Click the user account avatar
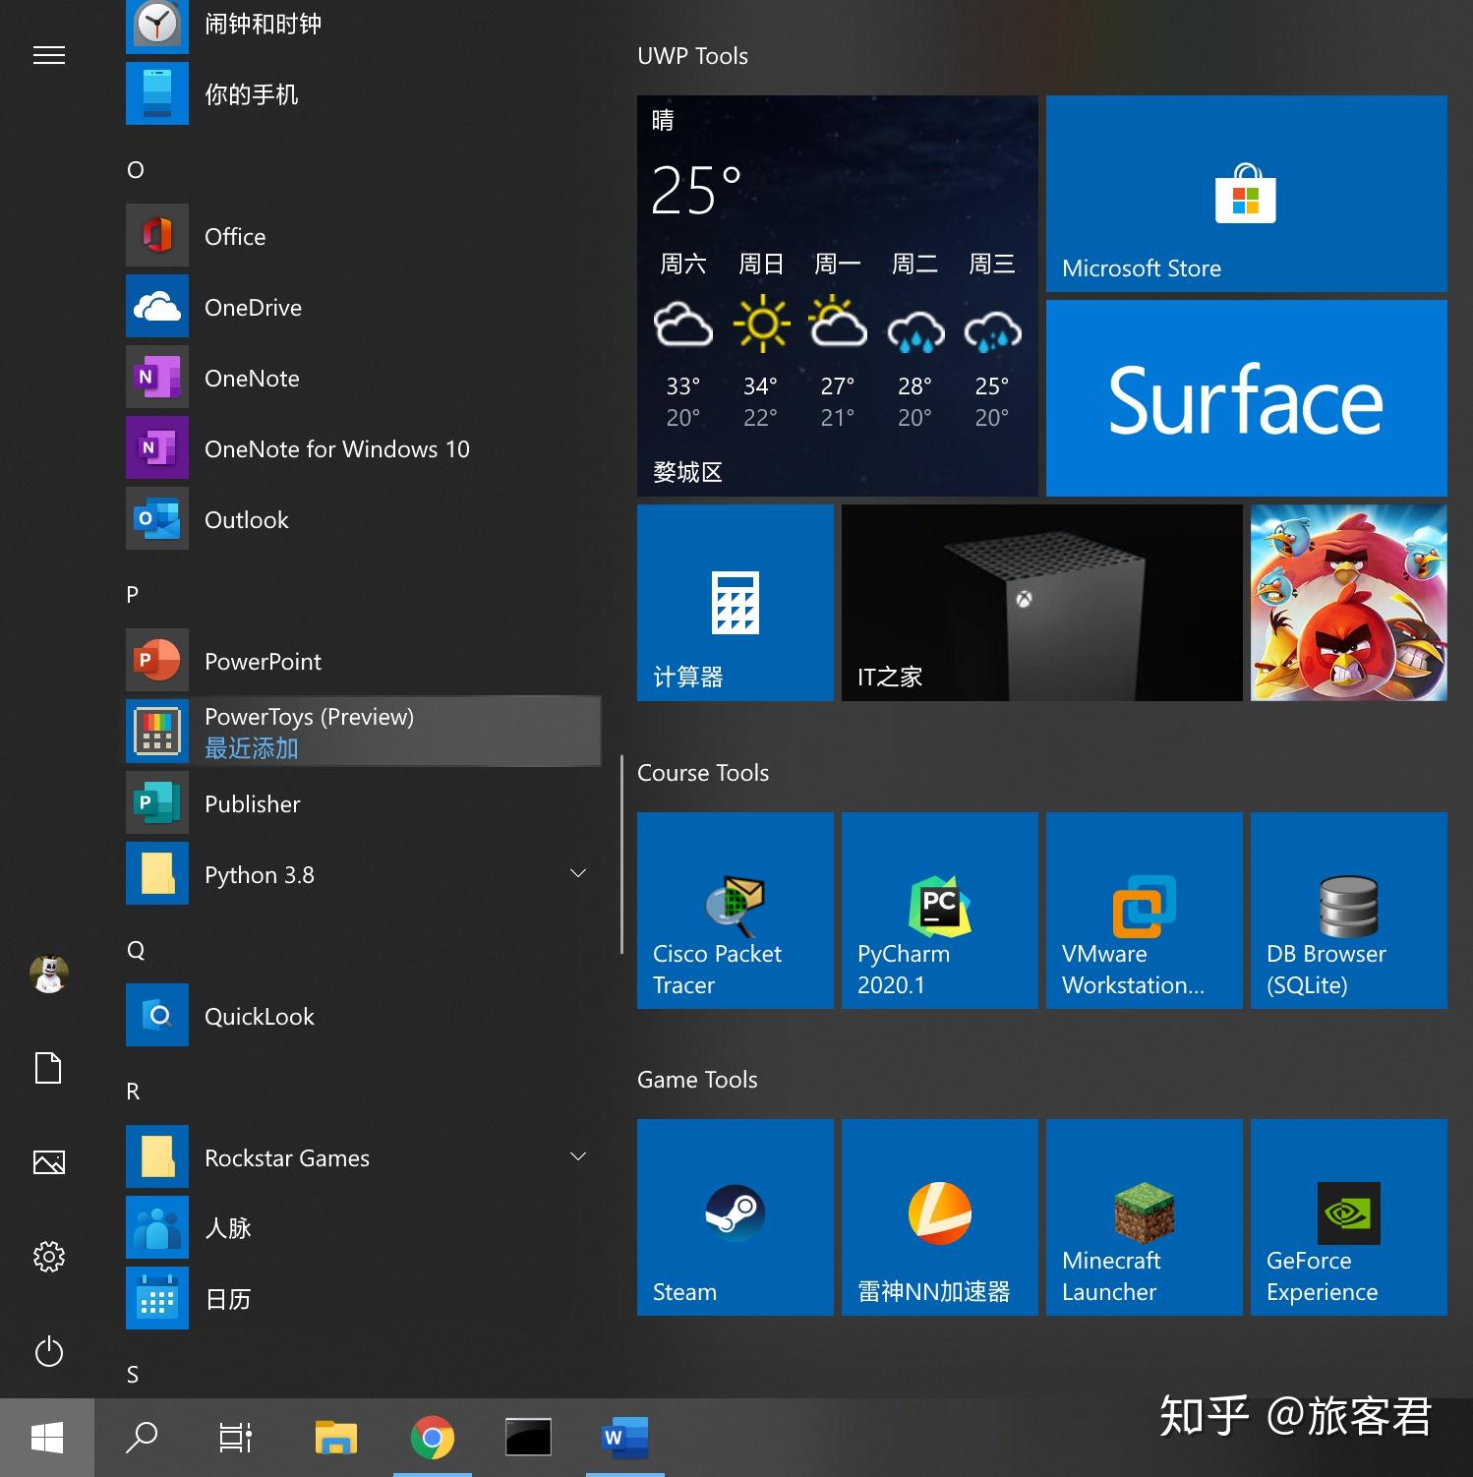 49,974
